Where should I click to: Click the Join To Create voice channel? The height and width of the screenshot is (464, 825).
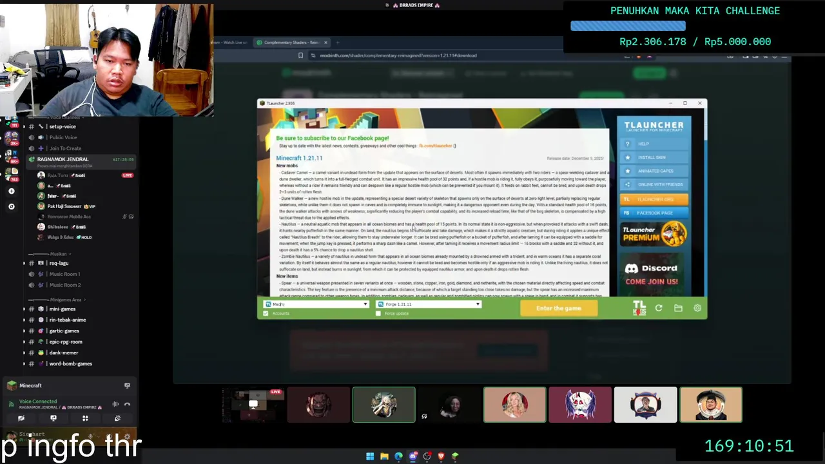click(x=65, y=148)
